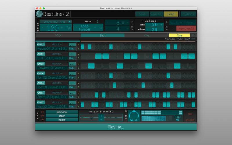Click the Add Line button
The width and height of the screenshot is (232, 145).
(x=176, y=23)
